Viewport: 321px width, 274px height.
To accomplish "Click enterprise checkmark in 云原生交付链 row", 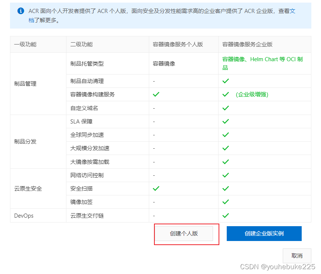I will tap(226, 216).
